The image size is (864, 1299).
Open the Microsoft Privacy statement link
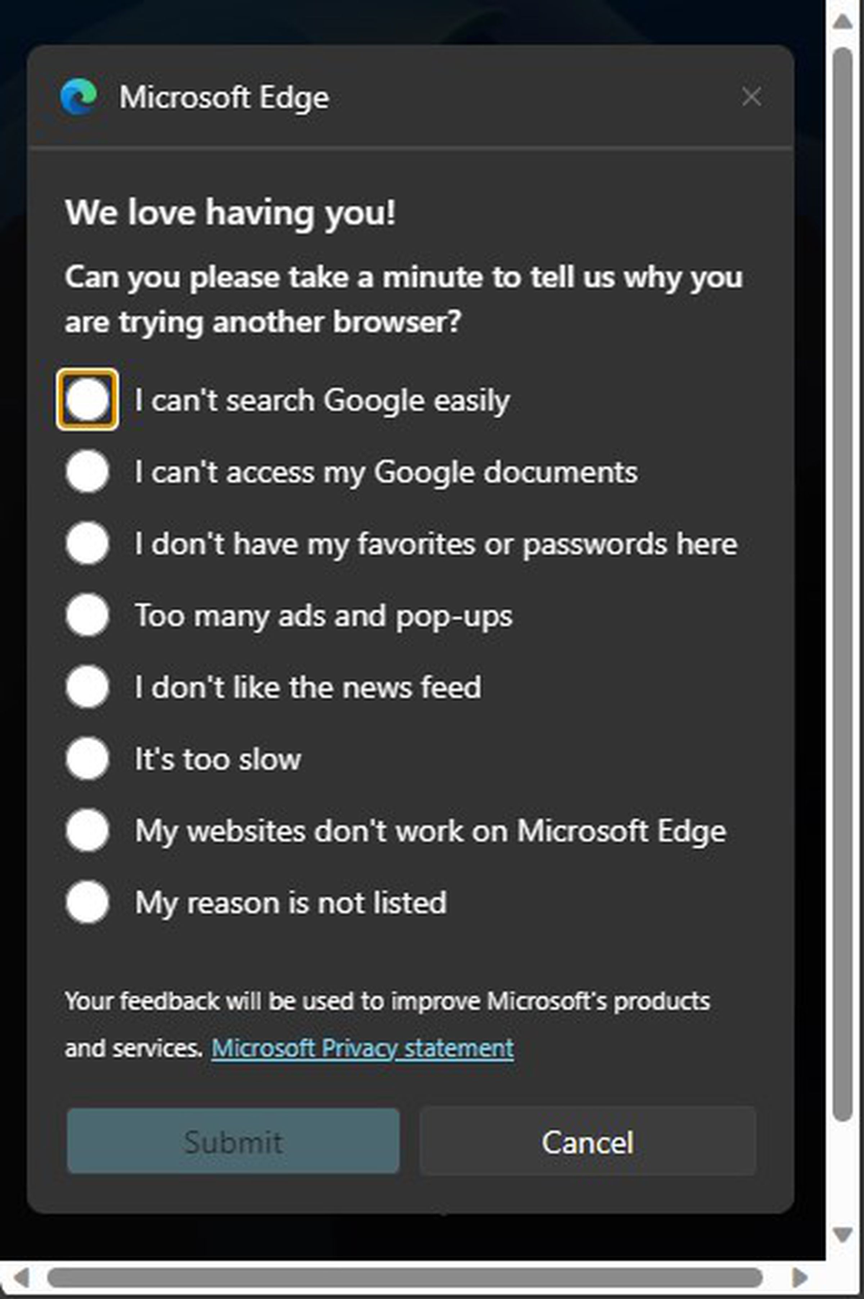(x=363, y=1047)
